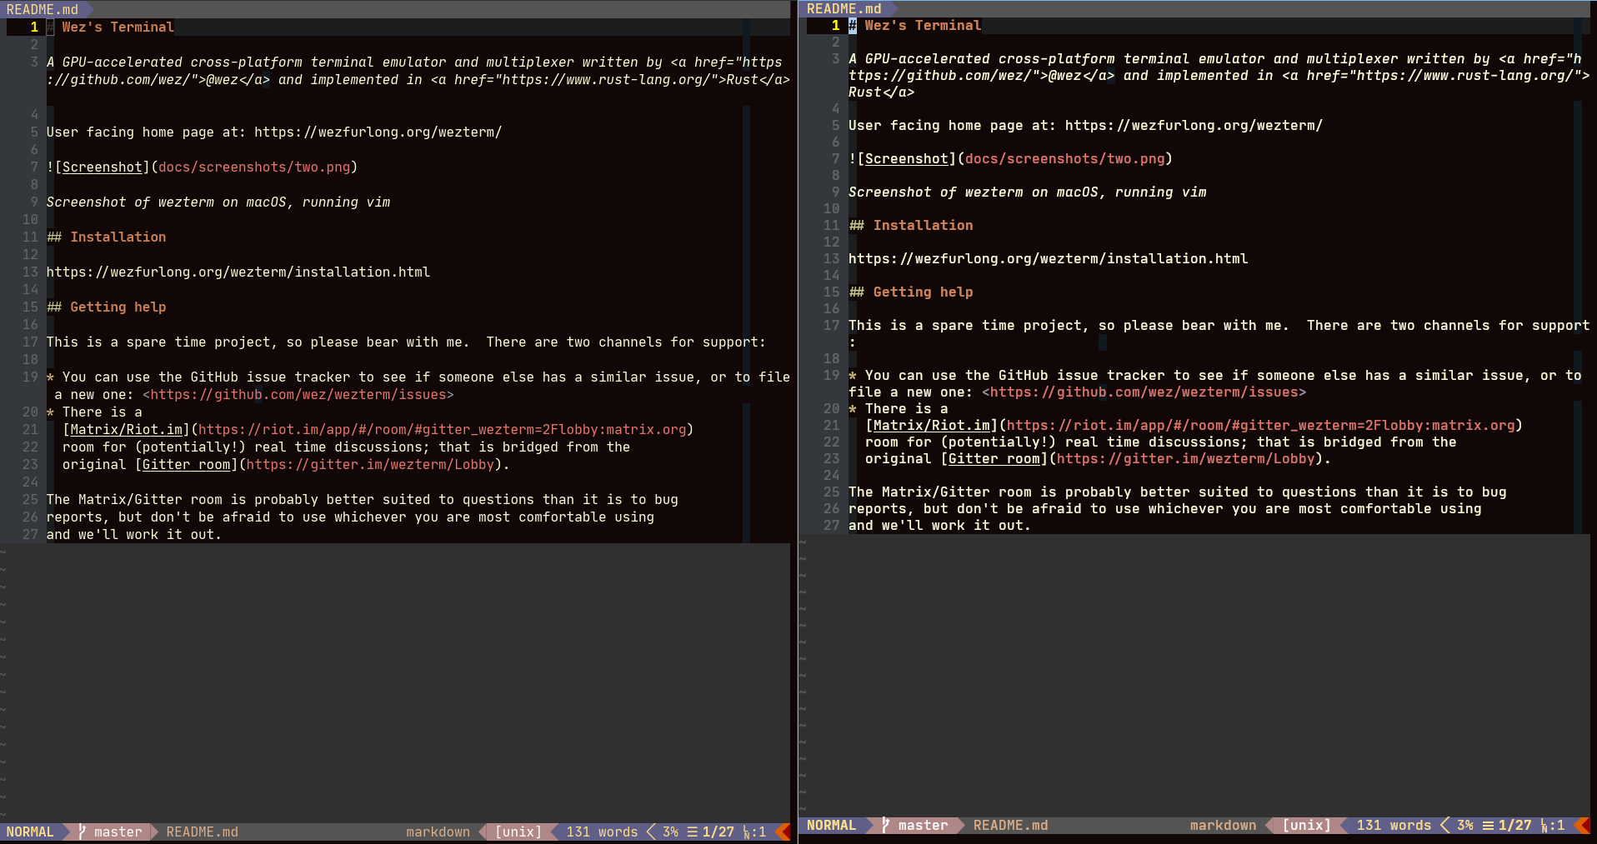Click [unix] file format in left status bar
The image size is (1597, 844).
coord(518,832)
